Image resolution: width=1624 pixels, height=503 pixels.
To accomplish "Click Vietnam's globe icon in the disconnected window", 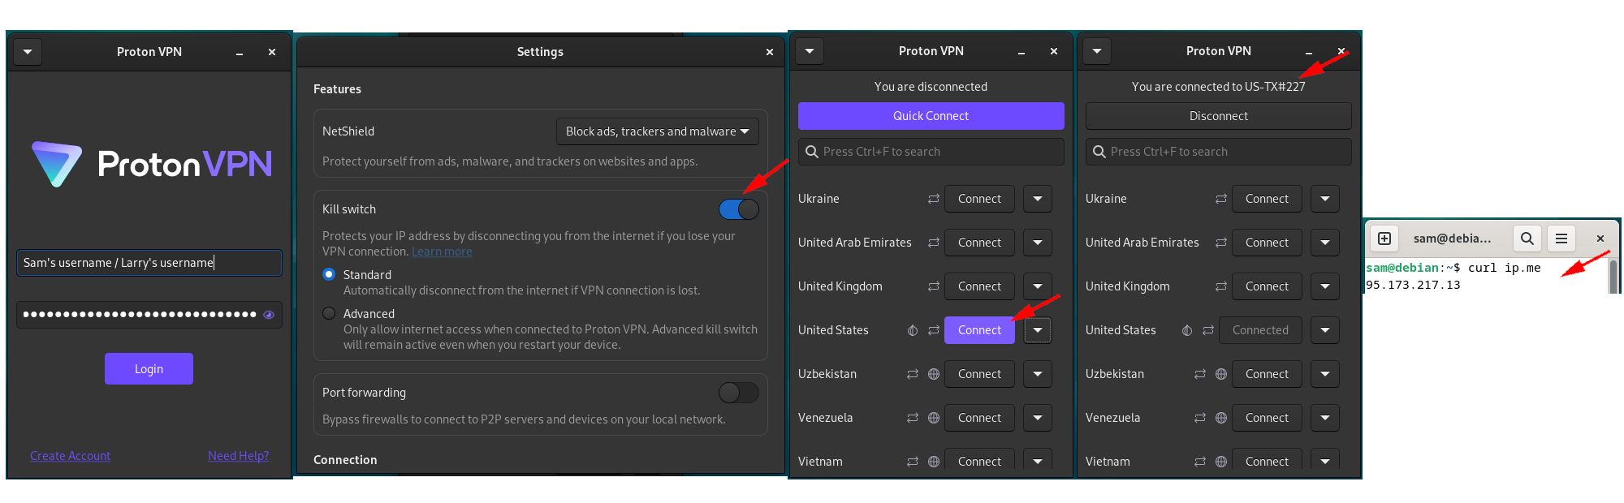I will 934,462.
